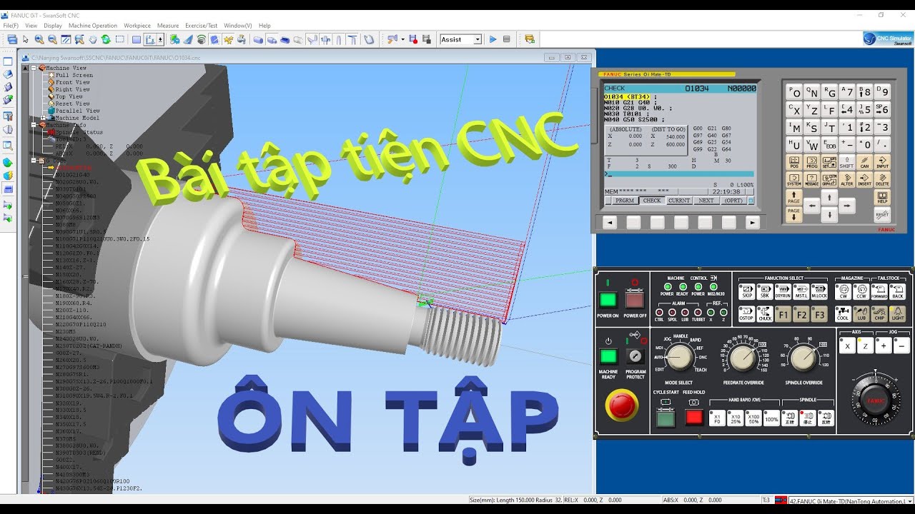Click the blue play run button in toolbar
Viewport: 915px width, 514px height.
click(x=493, y=39)
